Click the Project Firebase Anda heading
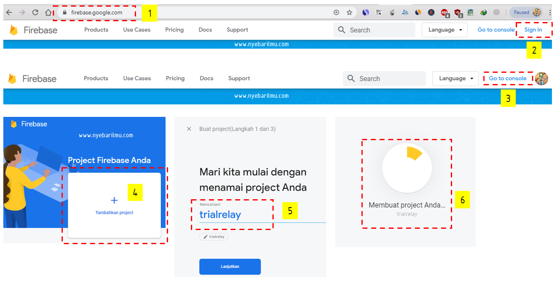Image resolution: width=559 pixels, height=282 pixels. (109, 160)
